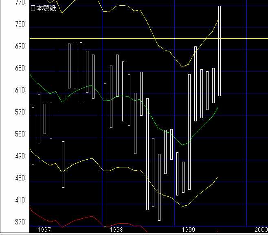The image size is (268, 235).
Task: Select the 1999 year label on time axis
Action: pos(188,230)
